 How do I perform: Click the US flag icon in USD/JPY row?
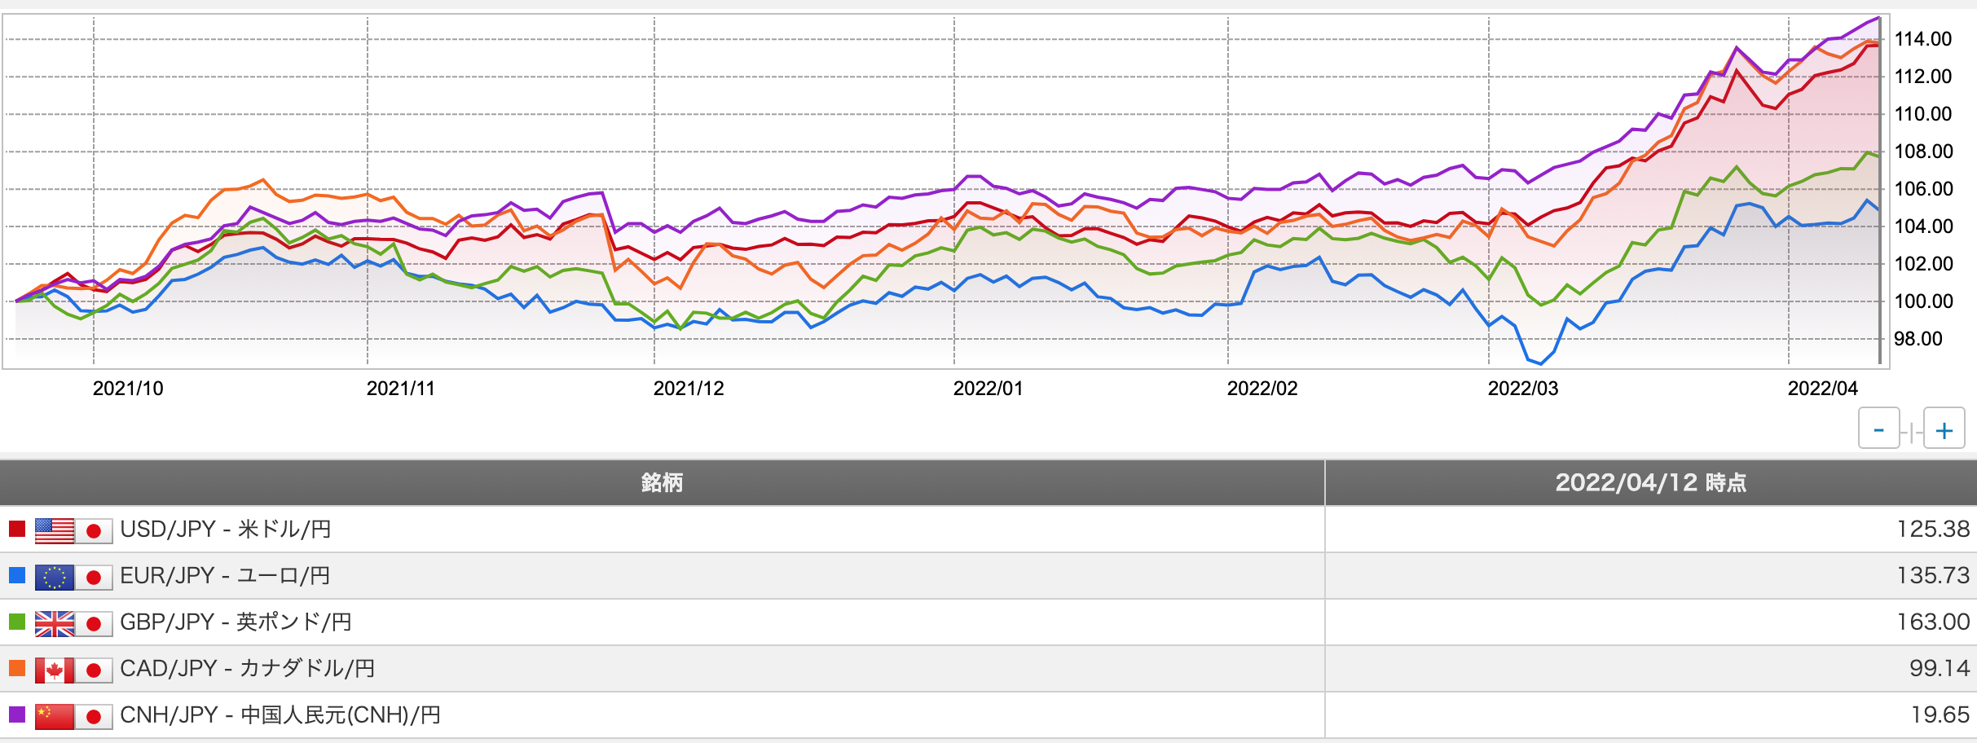(55, 530)
